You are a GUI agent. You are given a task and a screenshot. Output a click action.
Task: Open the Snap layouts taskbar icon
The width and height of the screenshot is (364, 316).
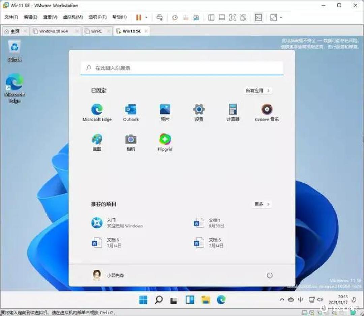pyautogui.click(x=190, y=300)
